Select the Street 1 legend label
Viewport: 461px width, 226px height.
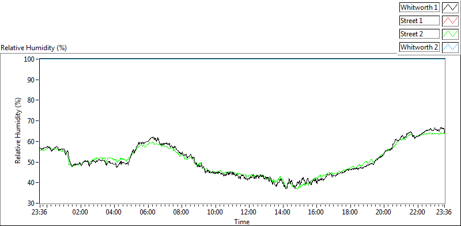(420, 20)
